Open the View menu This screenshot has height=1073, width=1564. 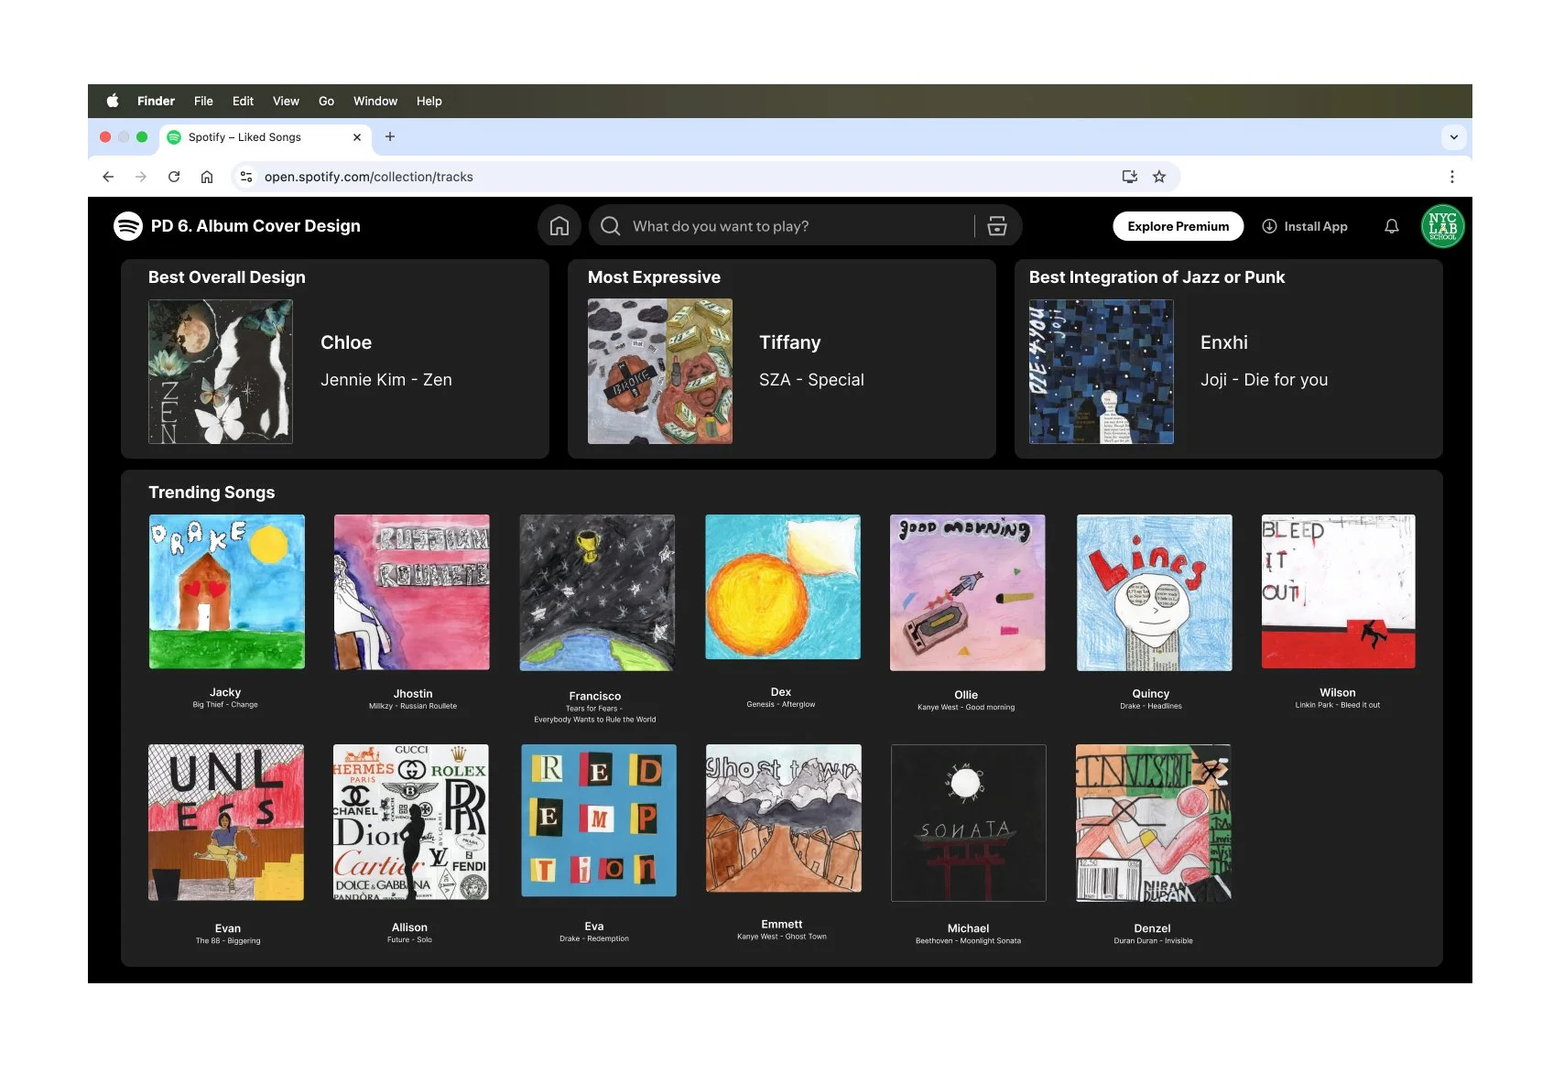[x=286, y=101]
